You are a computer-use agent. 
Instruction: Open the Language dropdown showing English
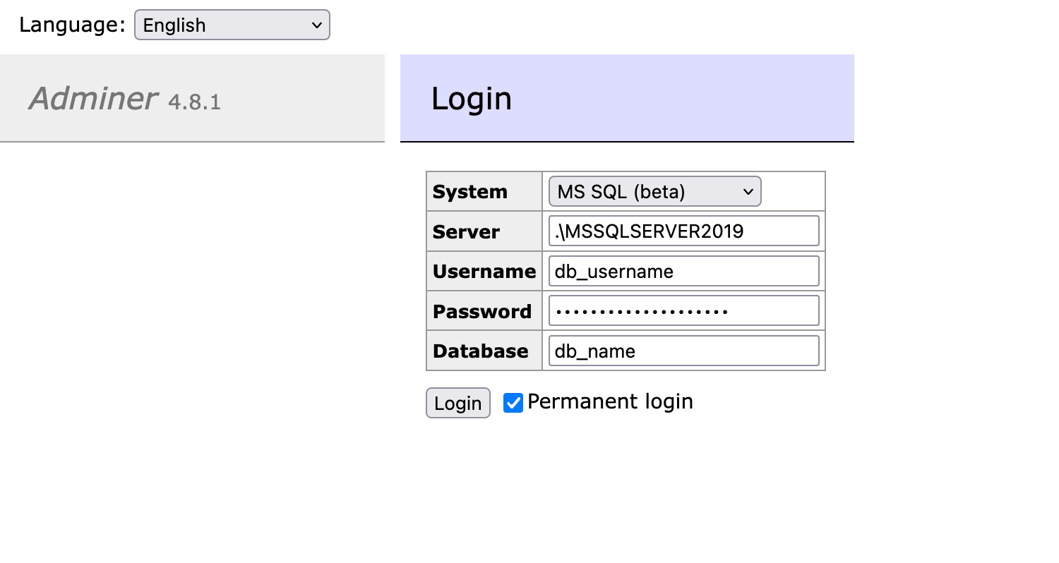232,25
